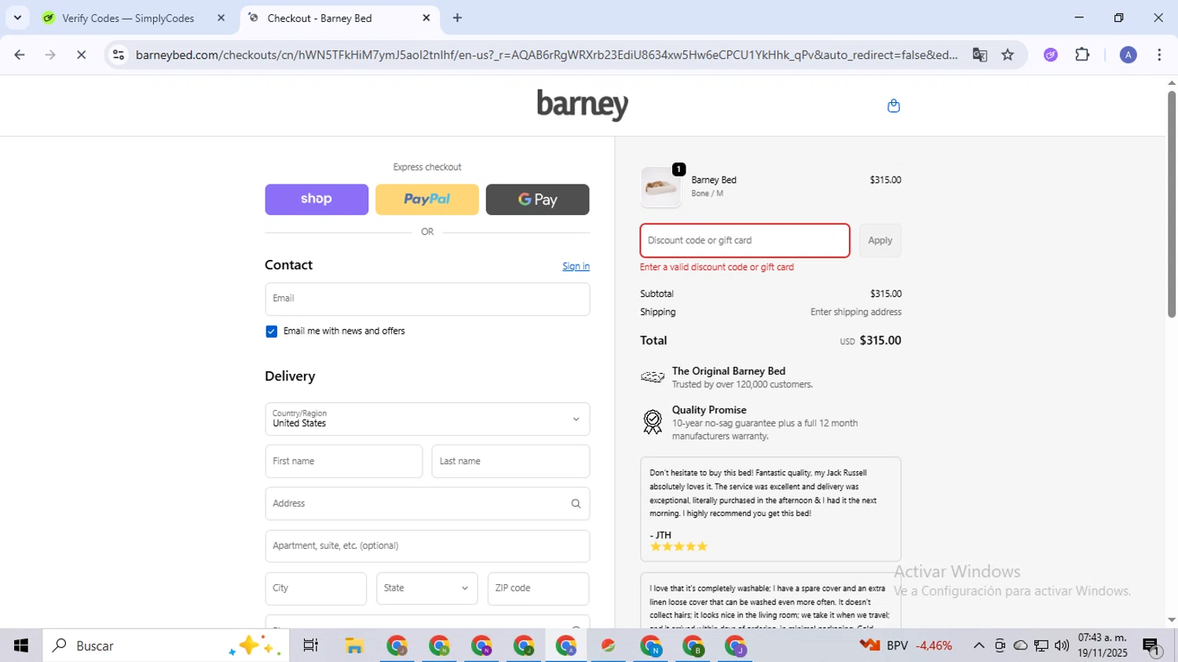Open the purple extension icon in toolbar

(1051, 55)
